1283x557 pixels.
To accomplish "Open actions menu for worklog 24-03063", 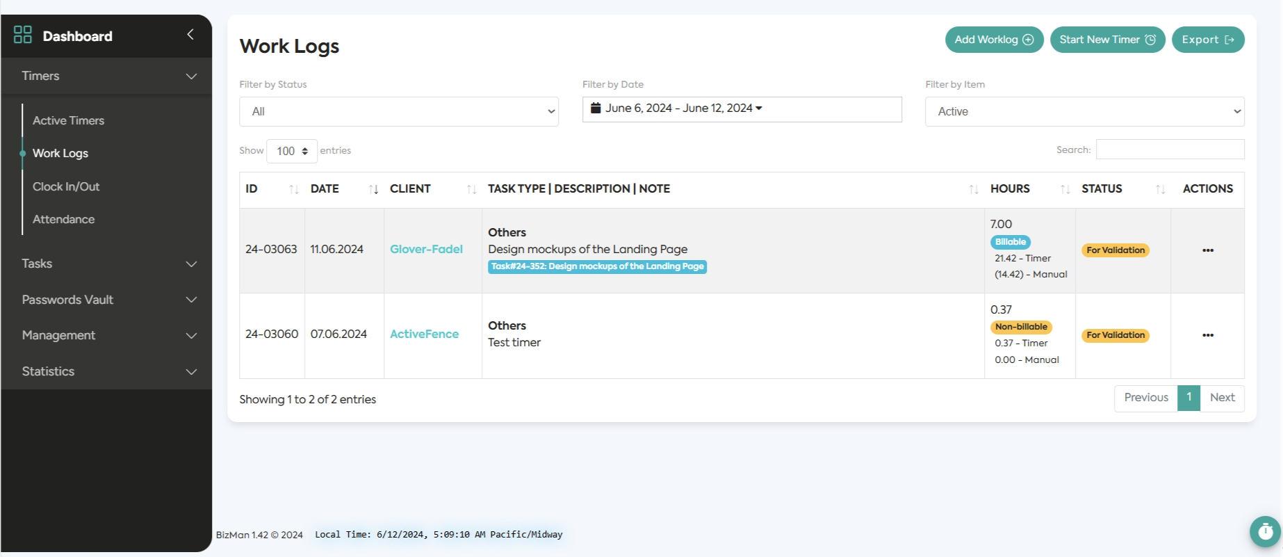I will point(1208,250).
